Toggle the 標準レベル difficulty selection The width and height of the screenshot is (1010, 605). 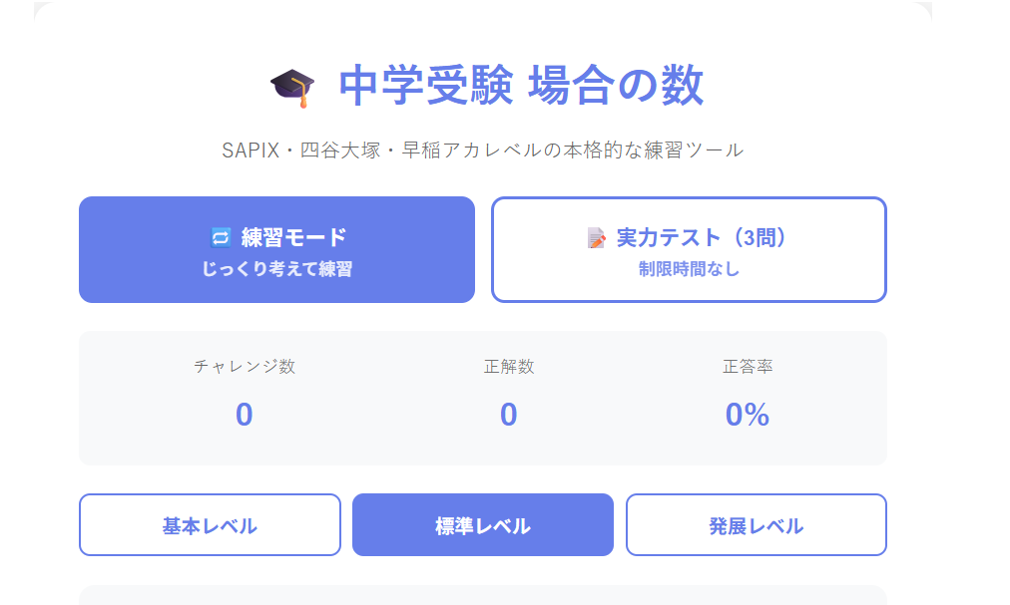(x=482, y=524)
